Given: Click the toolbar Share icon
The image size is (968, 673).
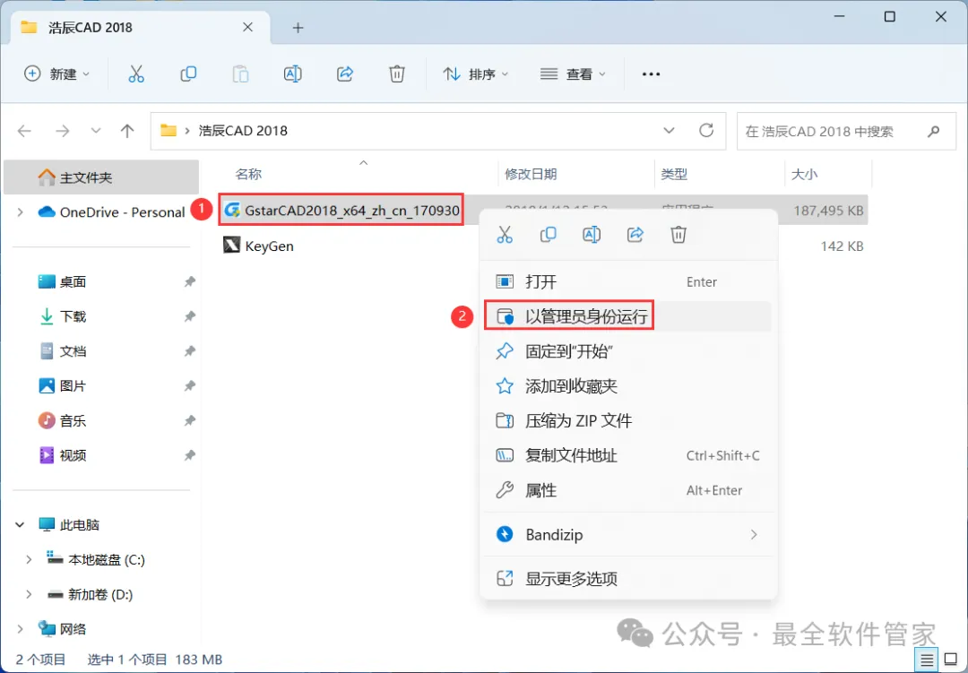Looking at the screenshot, I should click(x=344, y=74).
